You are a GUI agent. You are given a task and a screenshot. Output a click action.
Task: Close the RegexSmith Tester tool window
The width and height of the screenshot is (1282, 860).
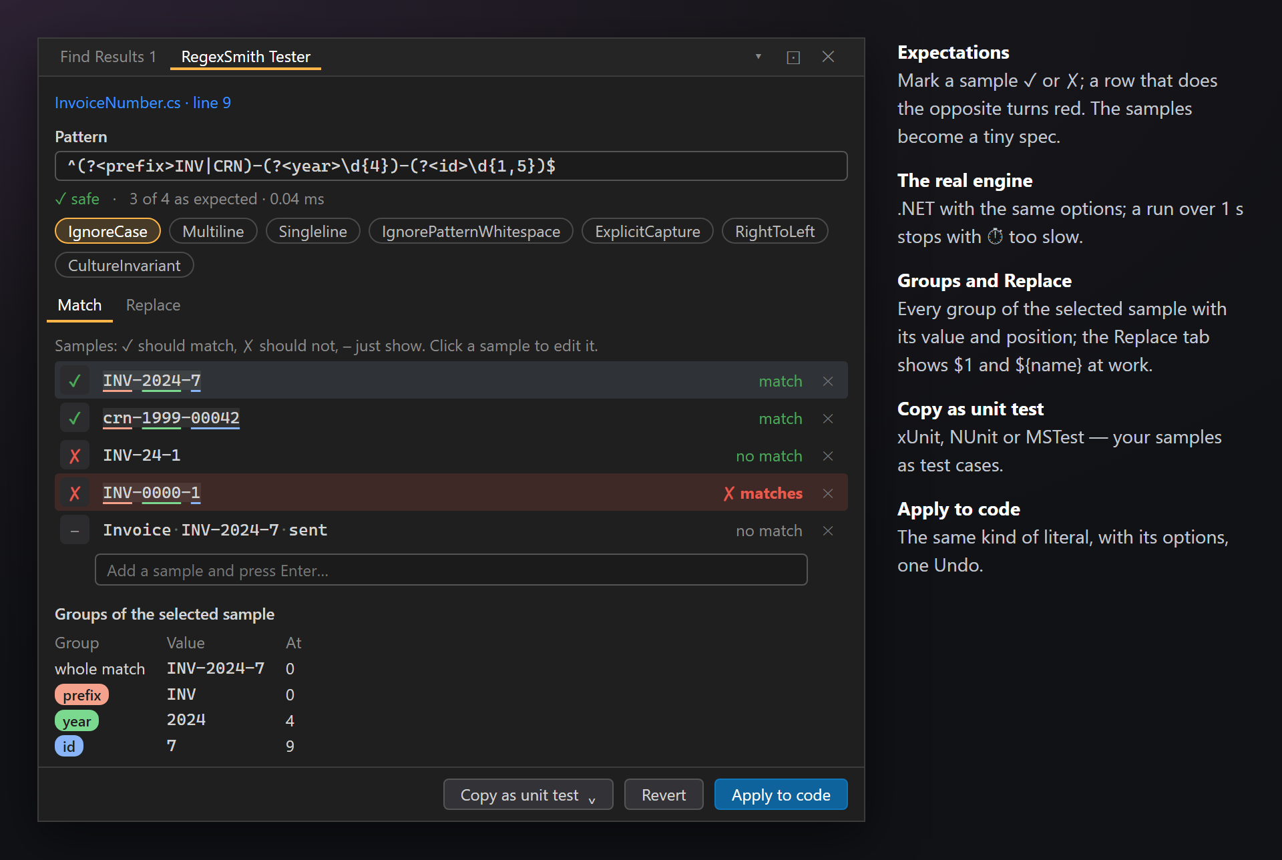click(828, 57)
